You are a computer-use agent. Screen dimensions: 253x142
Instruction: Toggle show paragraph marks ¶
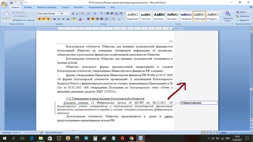(121, 14)
